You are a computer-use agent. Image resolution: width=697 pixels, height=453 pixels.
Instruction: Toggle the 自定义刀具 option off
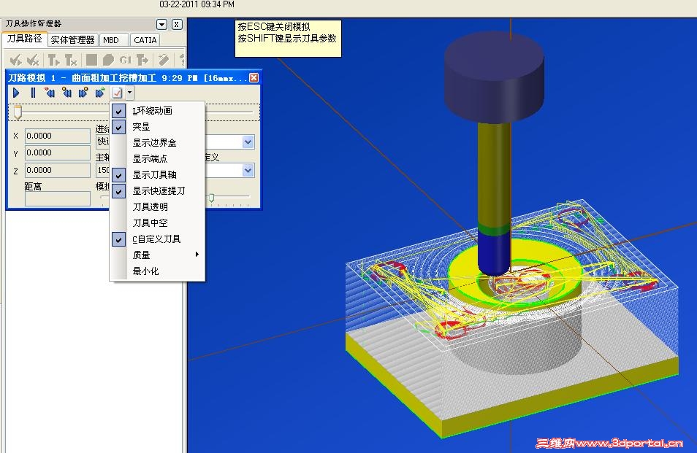tap(157, 239)
